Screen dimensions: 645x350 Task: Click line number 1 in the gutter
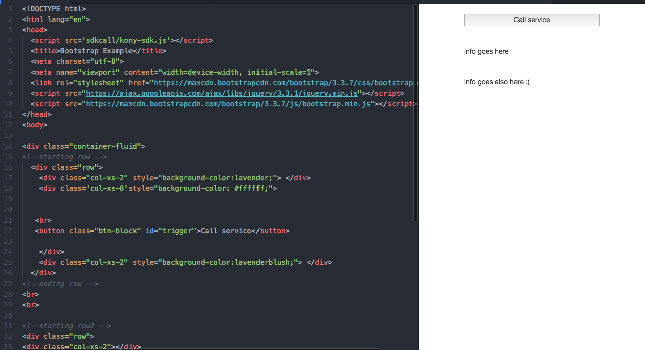10,9
